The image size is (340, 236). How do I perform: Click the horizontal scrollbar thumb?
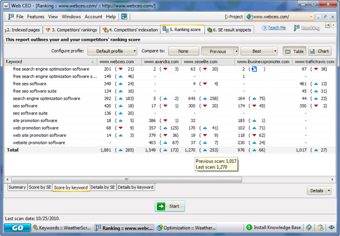tap(127, 179)
